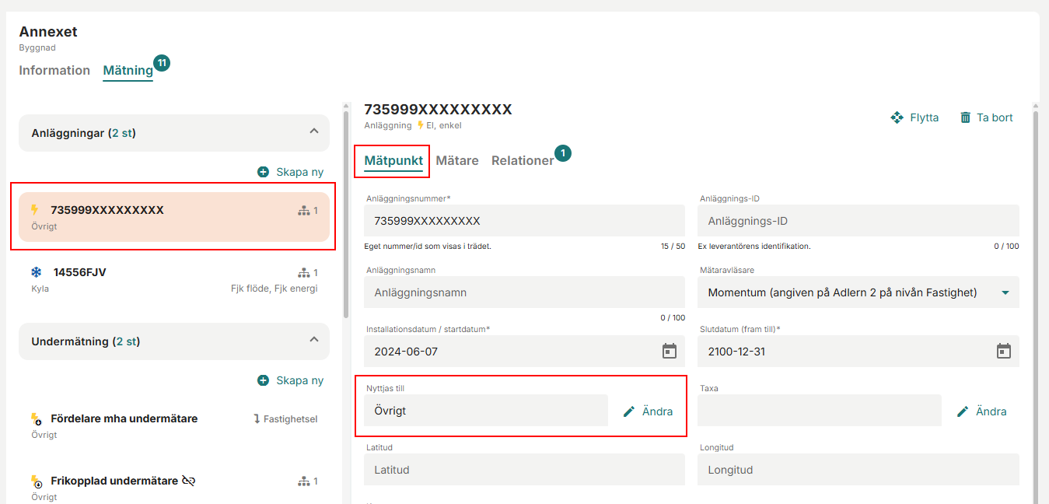Screen dimensions: 1049x504
Task: Click plus icon under Undermätning
Action: (264, 380)
